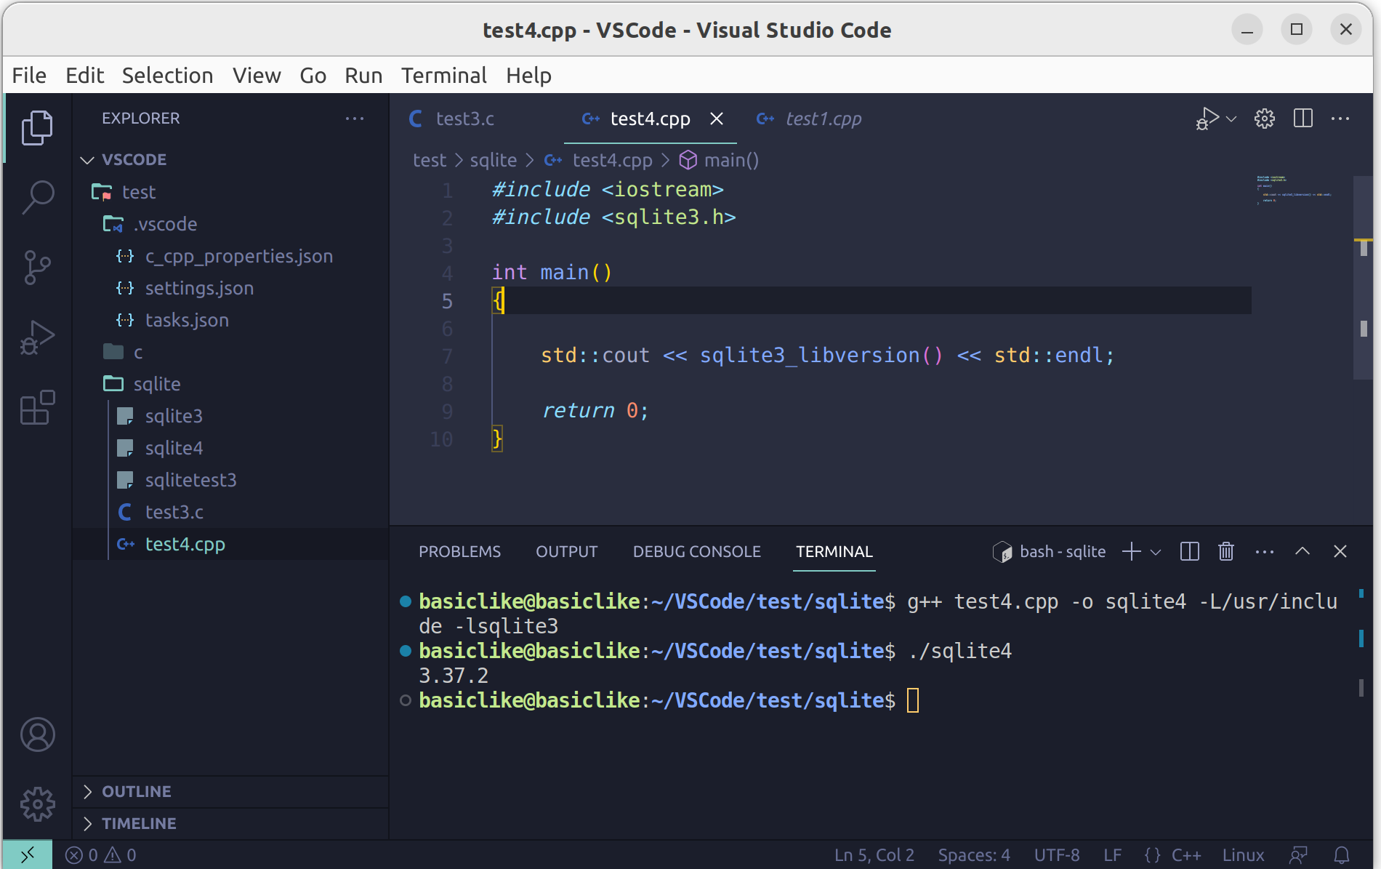Viewport: 1381px width, 869px height.
Task: Open the Search view in activity bar
Action: [x=37, y=197]
